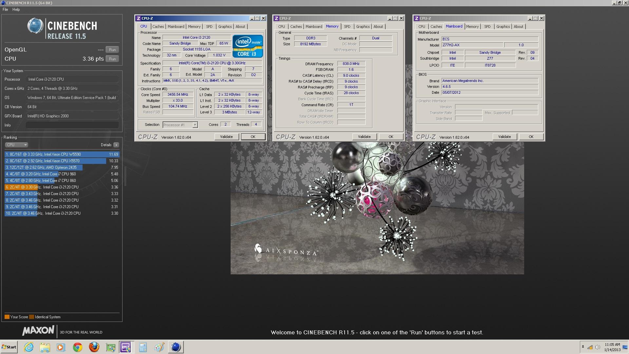Open SPD tab in Memory CPU-Z window
This screenshot has width=629, height=354.
click(x=347, y=27)
